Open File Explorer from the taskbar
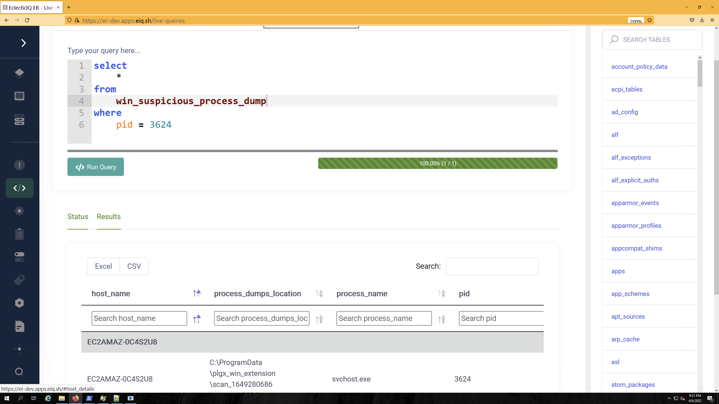The width and height of the screenshot is (719, 404). pyautogui.click(x=62, y=398)
